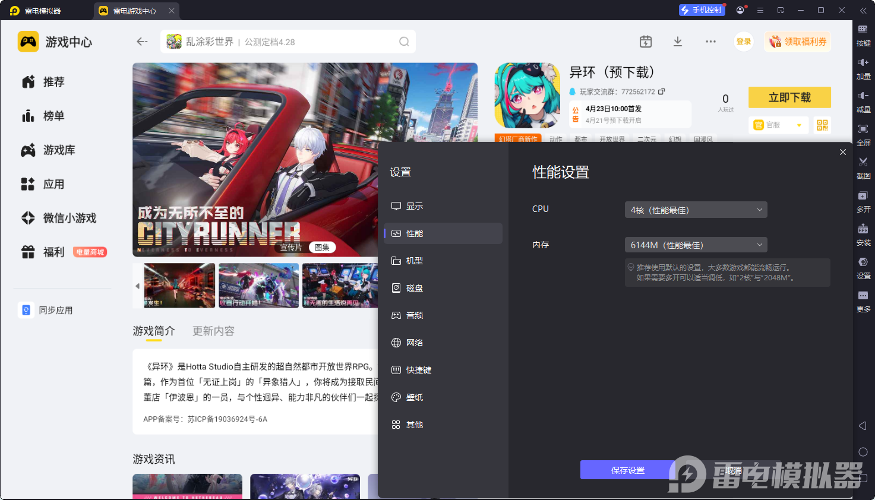The width and height of the screenshot is (875, 500).
Task: Open 显示 settings section
Action: click(x=443, y=206)
